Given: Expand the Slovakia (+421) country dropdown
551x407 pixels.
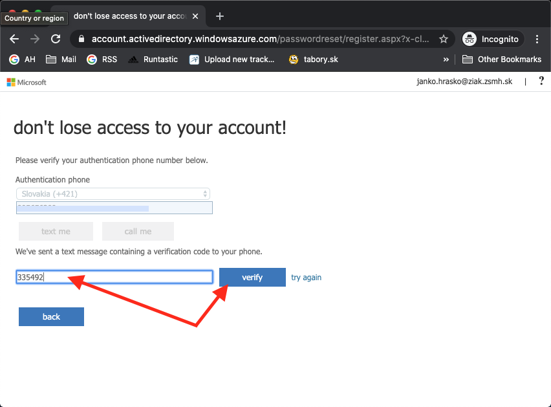Looking at the screenshot, I should click(x=113, y=193).
